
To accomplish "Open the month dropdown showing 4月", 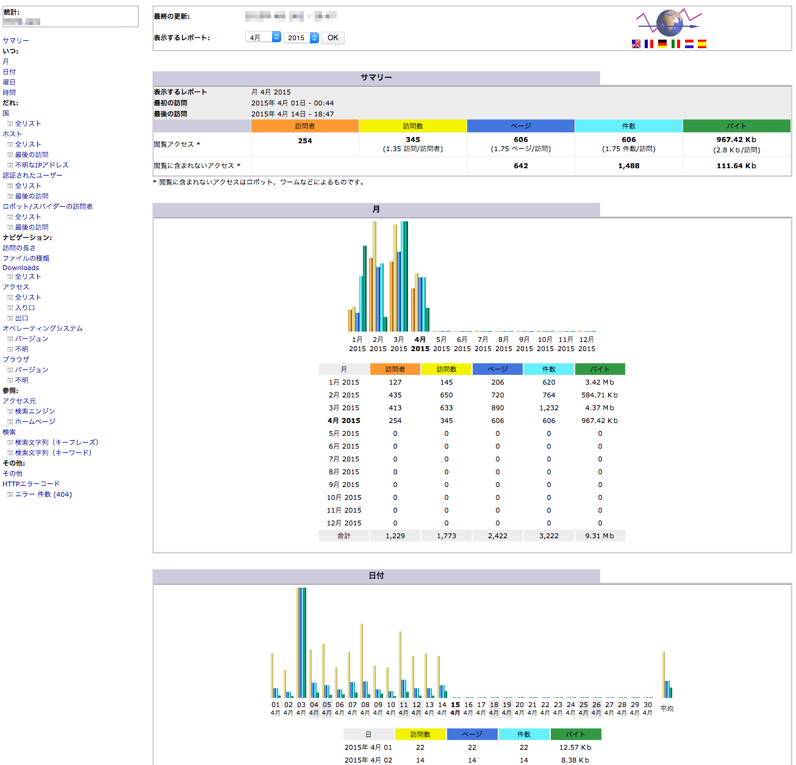I will click(x=263, y=38).
